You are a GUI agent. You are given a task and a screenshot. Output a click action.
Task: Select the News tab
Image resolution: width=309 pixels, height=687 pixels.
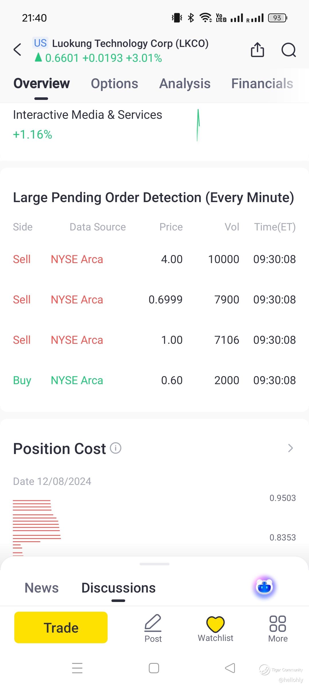(x=42, y=588)
